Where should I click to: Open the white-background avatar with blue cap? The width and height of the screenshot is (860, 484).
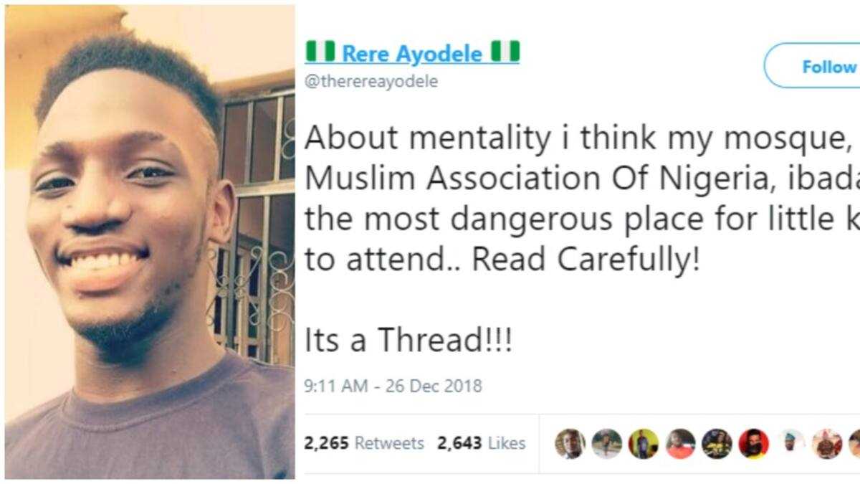point(790,444)
